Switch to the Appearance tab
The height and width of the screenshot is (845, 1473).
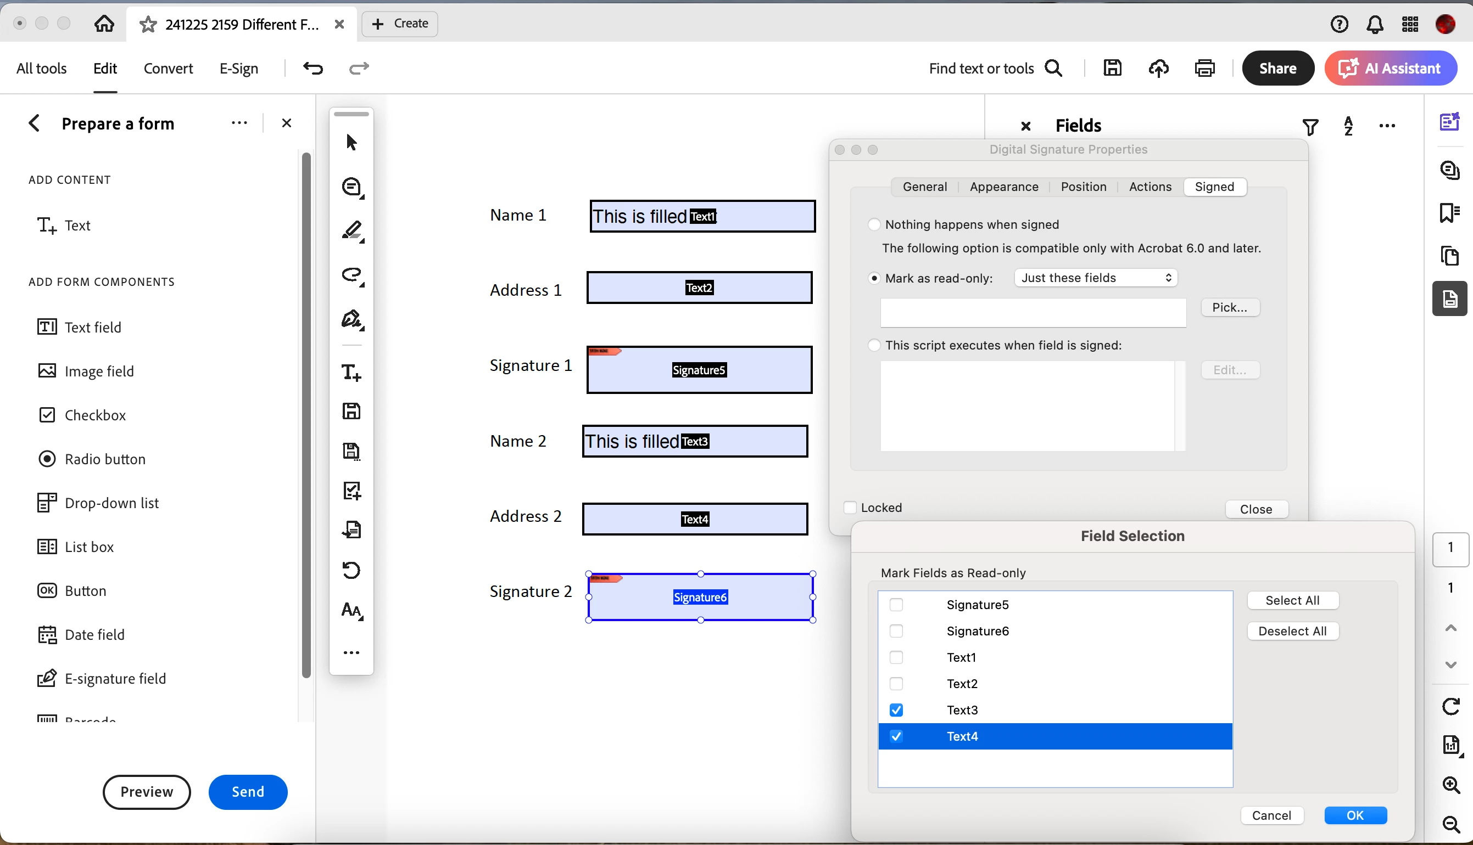[1003, 187]
